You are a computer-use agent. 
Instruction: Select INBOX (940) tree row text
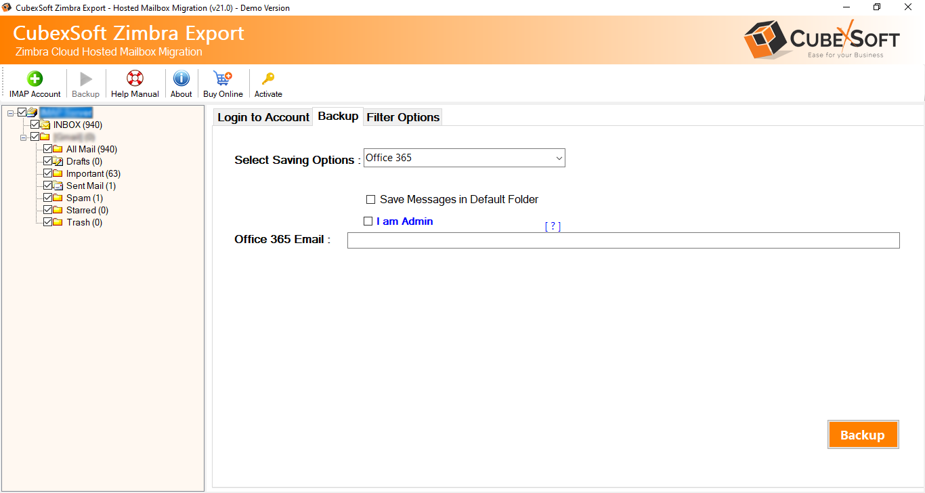pos(78,125)
